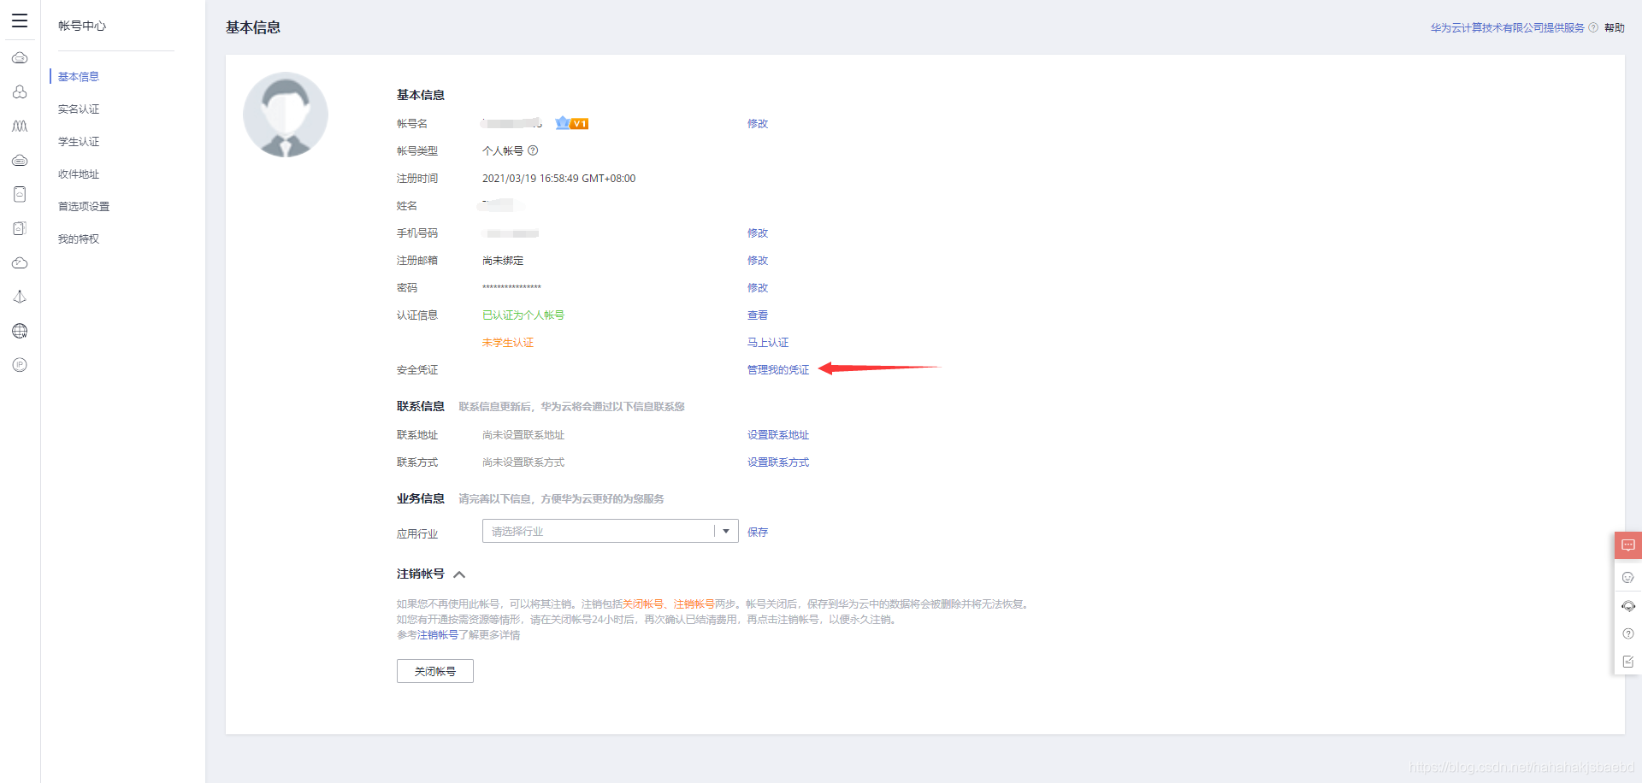Select the IP service icon at sidebar bottom

20,365
